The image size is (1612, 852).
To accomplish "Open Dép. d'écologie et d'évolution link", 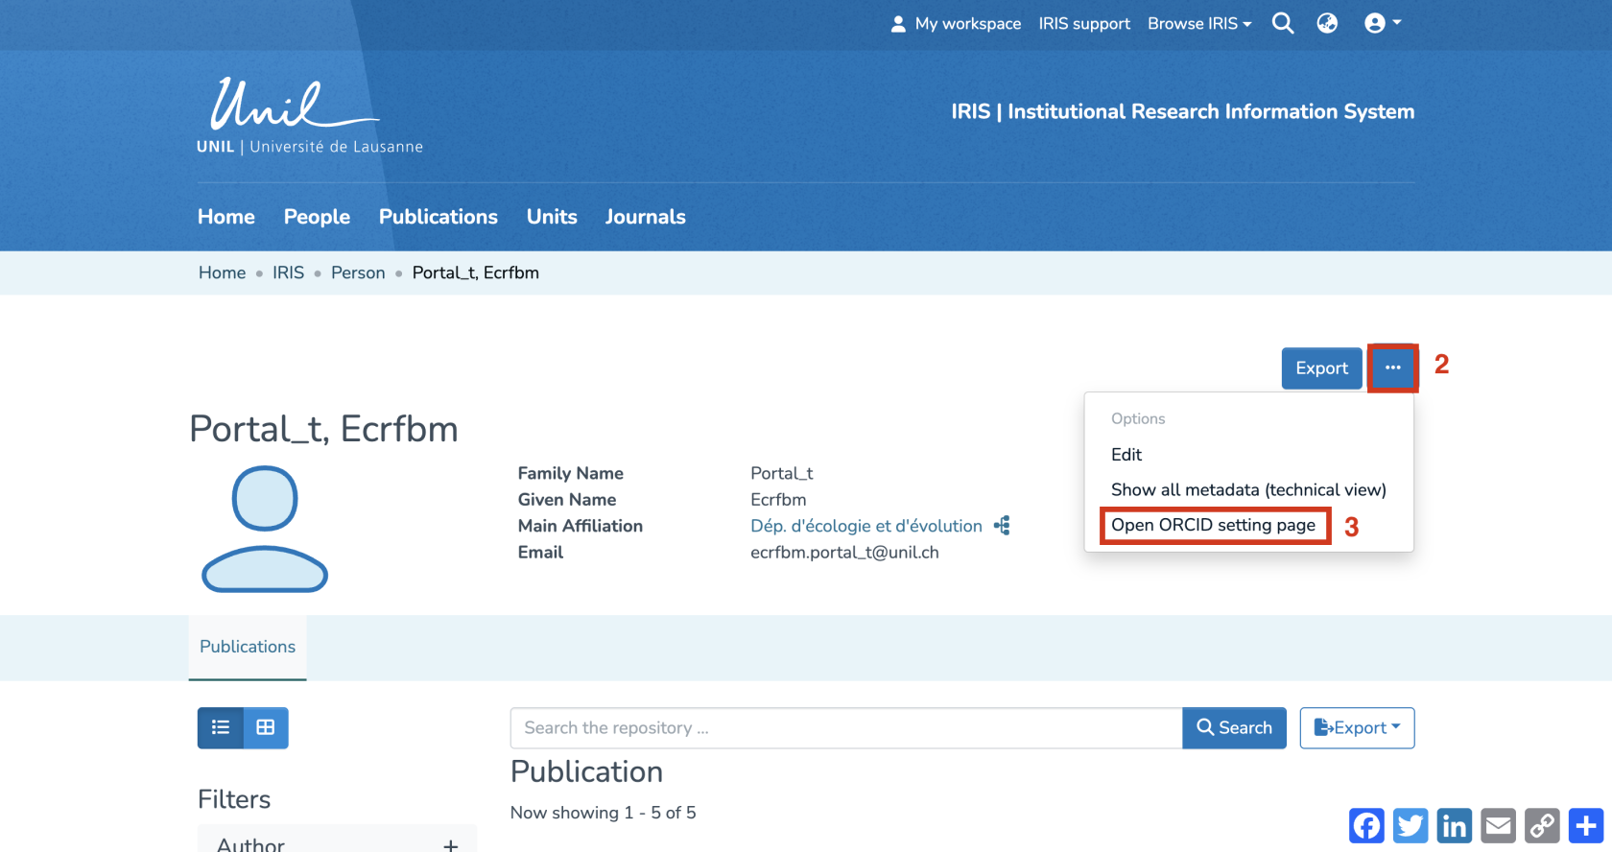I will 865,526.
